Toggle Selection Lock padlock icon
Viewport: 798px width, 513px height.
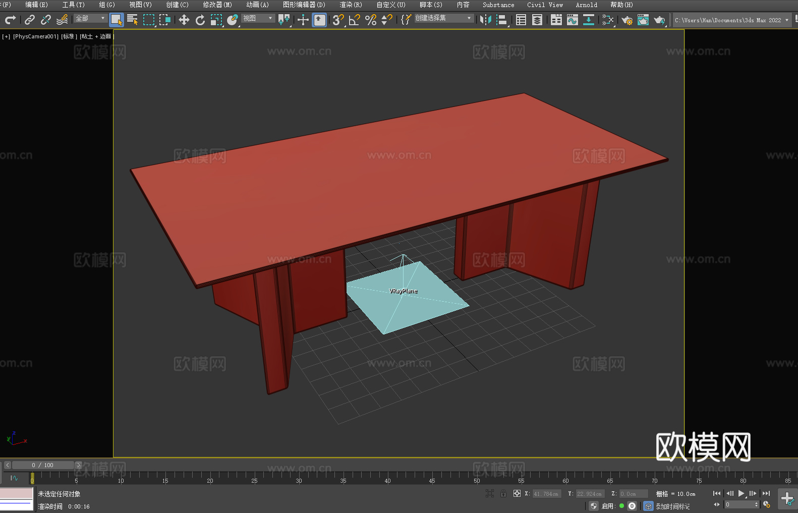pos(503,493)
